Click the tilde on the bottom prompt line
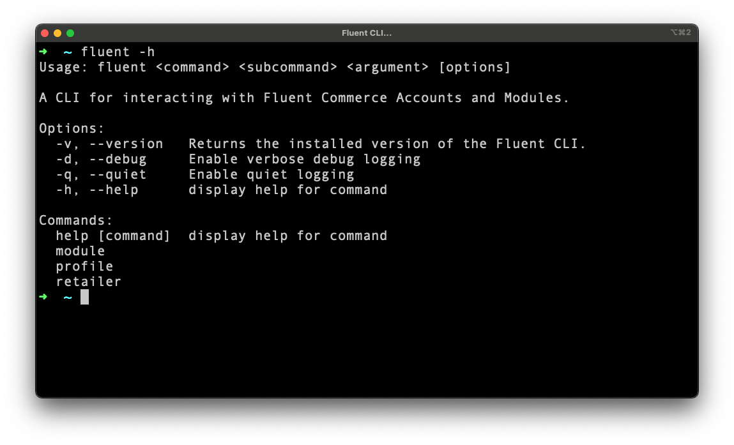This screenshot has width=734, height=445. (x=68, y=297)
